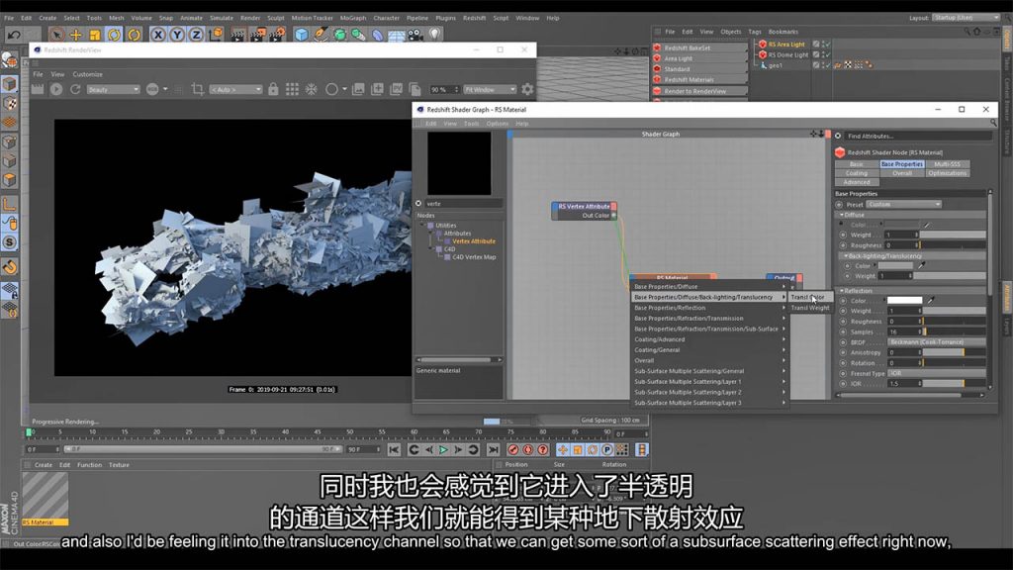The width and height of the screenshot is (1013, 570).
Task: Click the Find Attributes search field
Action: [917, 137]
